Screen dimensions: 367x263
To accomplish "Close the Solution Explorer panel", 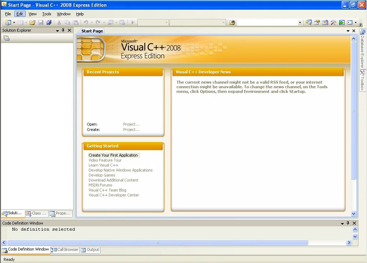I will tap(70, 30).
